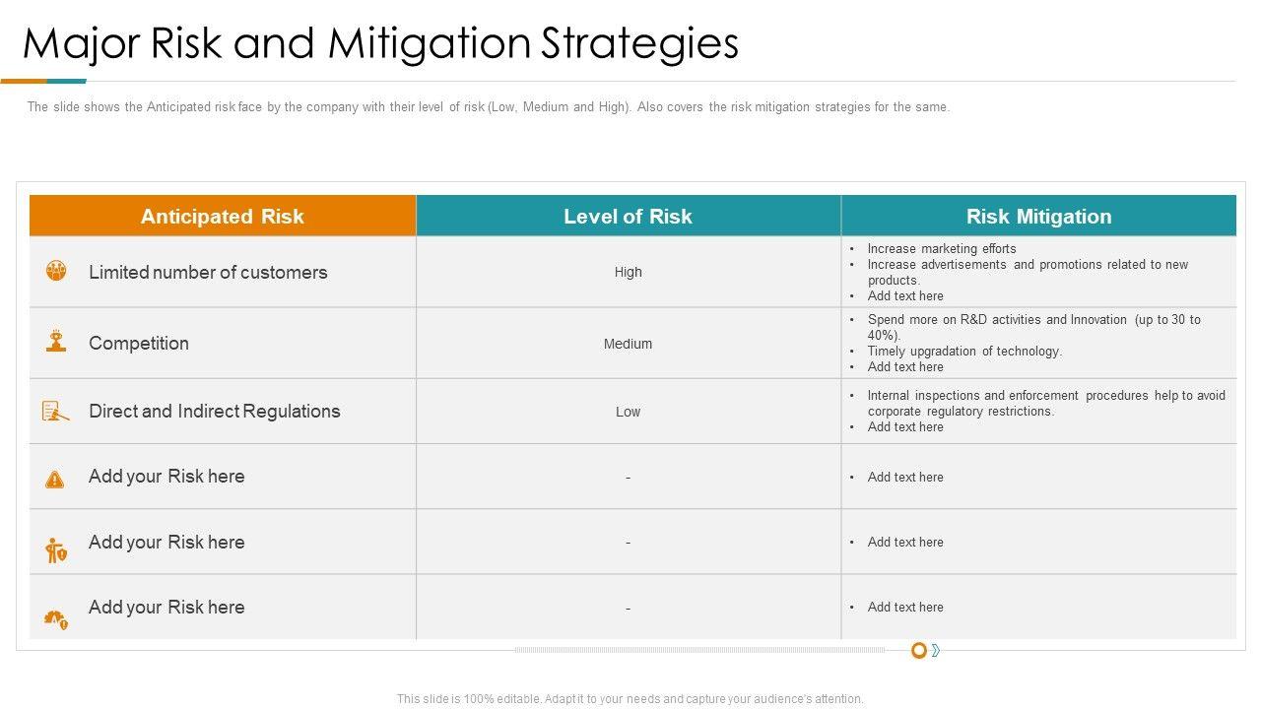Click the "Limited number of customers" risk label

pyautogui.click(x=208, y=273)
